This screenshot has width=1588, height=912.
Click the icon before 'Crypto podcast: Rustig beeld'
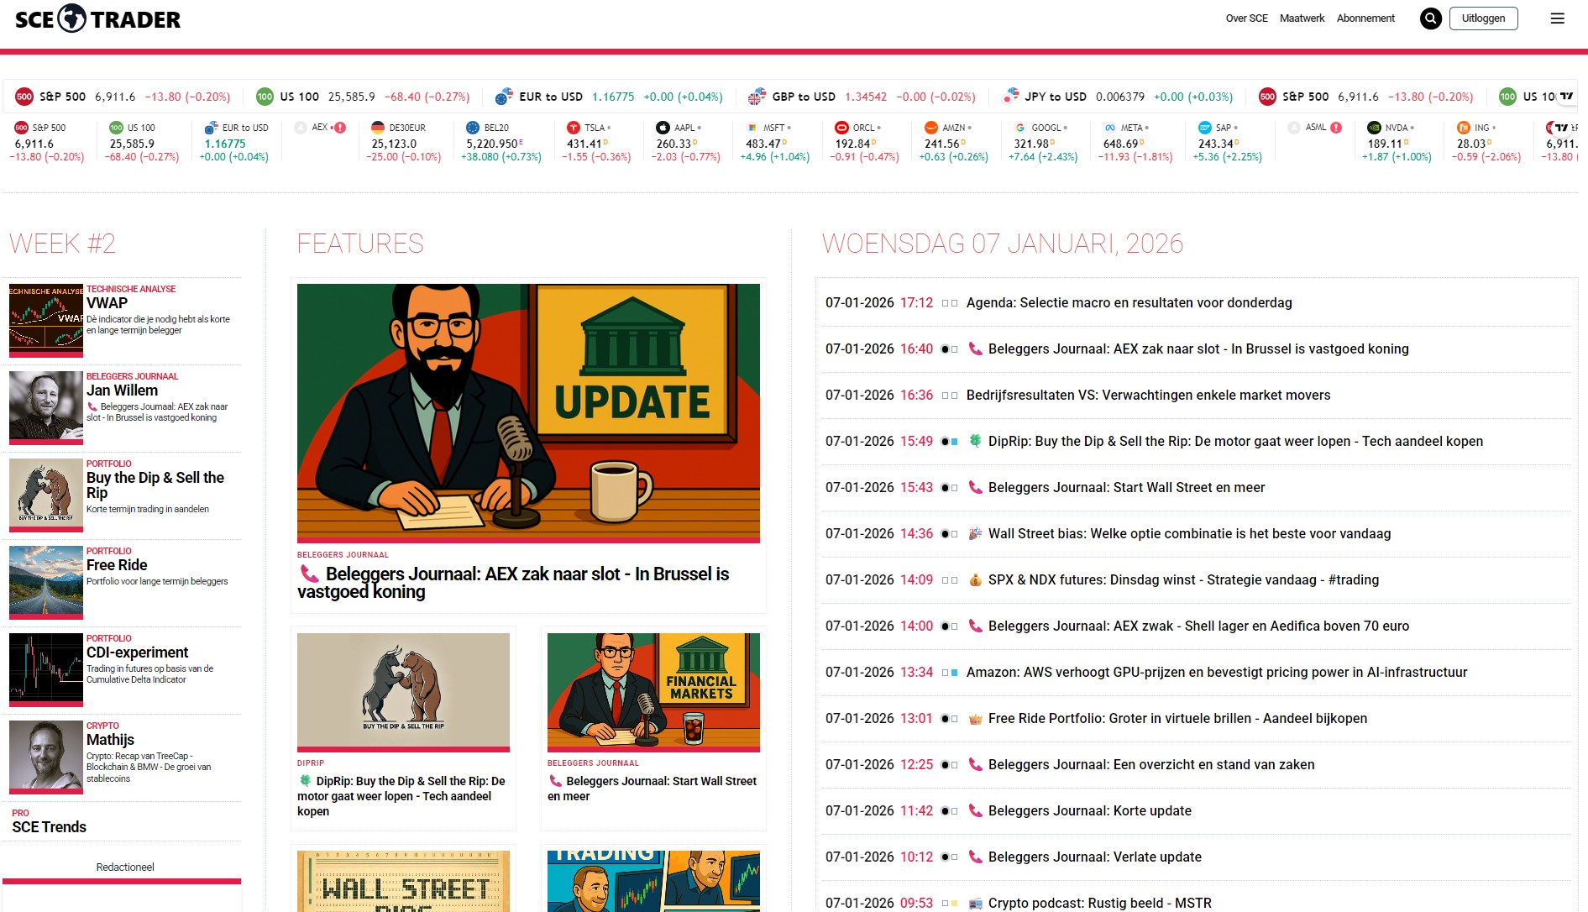pyautogui.click(x=975, y=903)
